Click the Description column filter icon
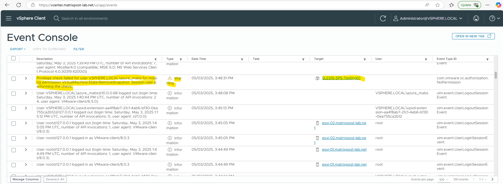Screen dimensions: 503x184 click(156, 59)
